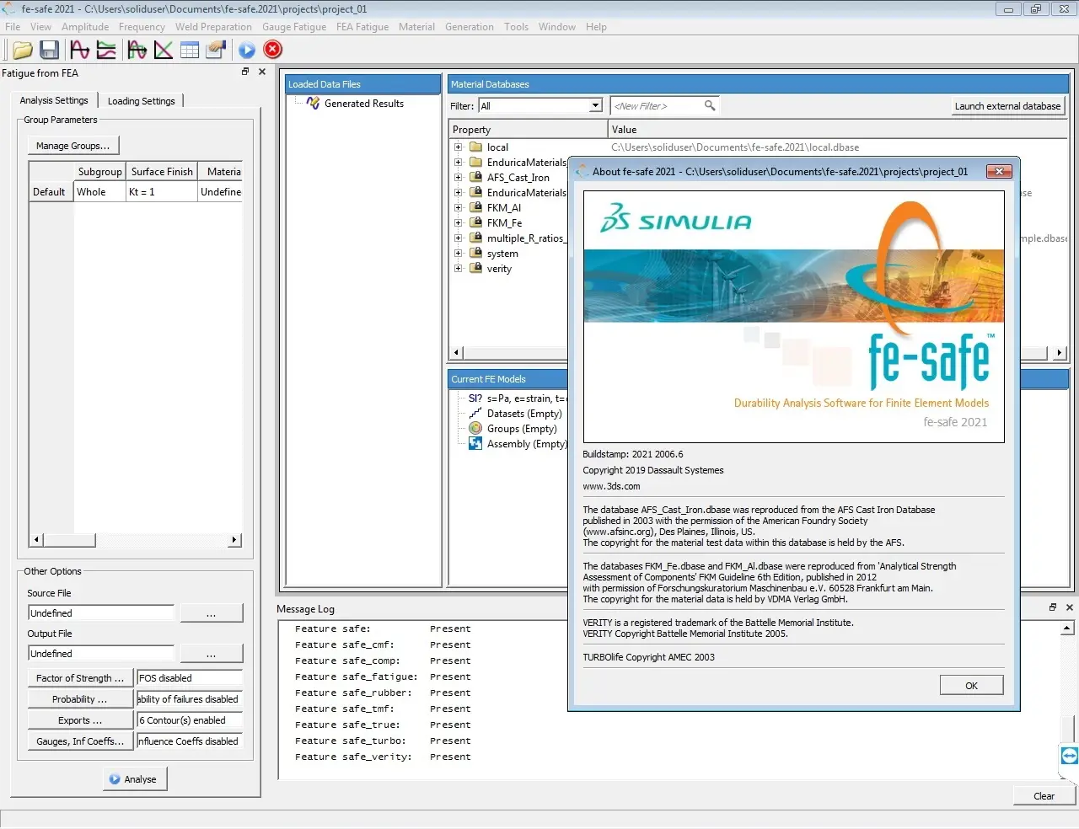Click the multiple stacked signals plot icon
The image size is (1079, 829).
[x=106, y=51]
